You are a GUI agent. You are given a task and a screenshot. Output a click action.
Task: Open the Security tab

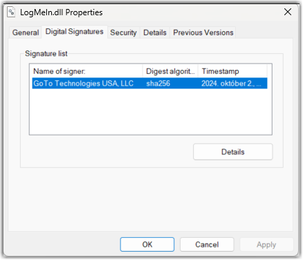pyautogui.click(x=123, y=32)
